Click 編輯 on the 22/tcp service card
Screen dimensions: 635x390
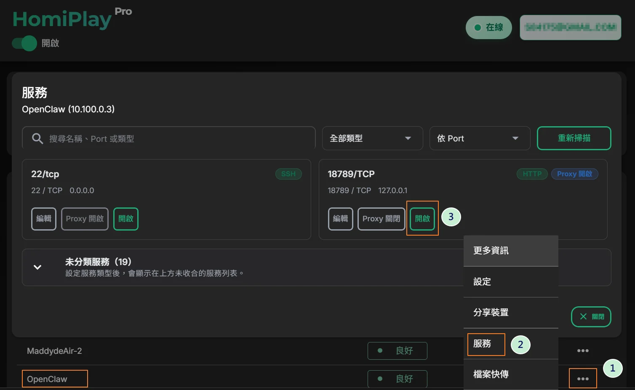(44, 219)
